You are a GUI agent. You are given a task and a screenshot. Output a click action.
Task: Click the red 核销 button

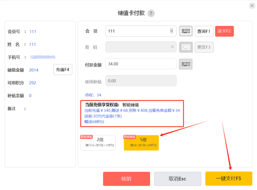click(126, 179)
